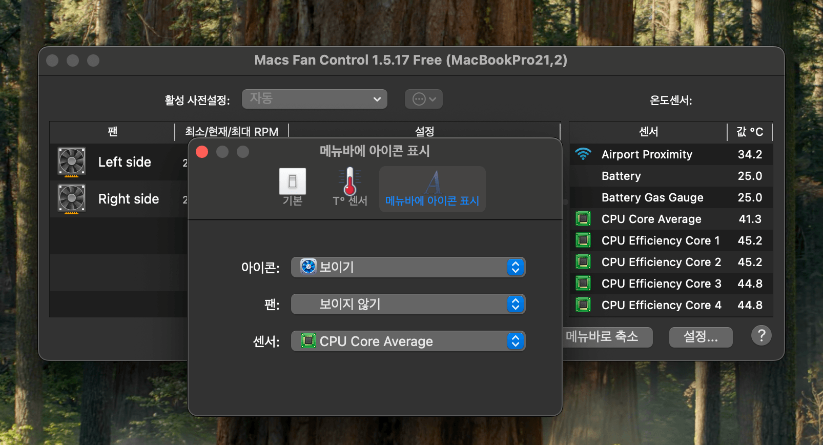
Task: Click the Airport Proximity Wi-Fi icon
Action: click(583, 154)
